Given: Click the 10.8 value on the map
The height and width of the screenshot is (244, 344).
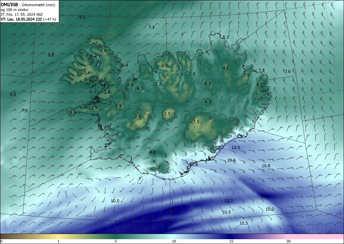Looking at the screenshot, I should point(266,166).
